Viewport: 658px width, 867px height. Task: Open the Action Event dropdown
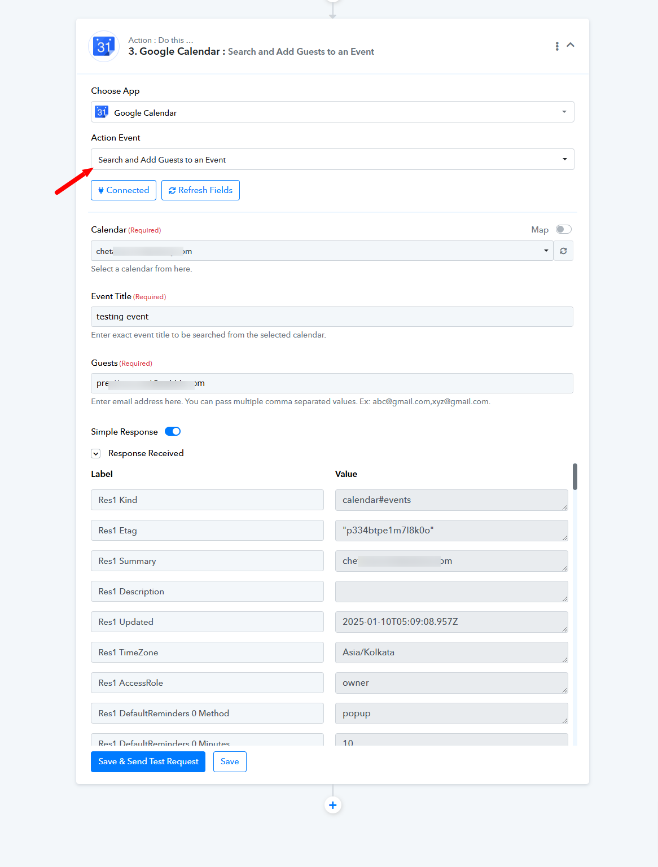coord(332,159)
